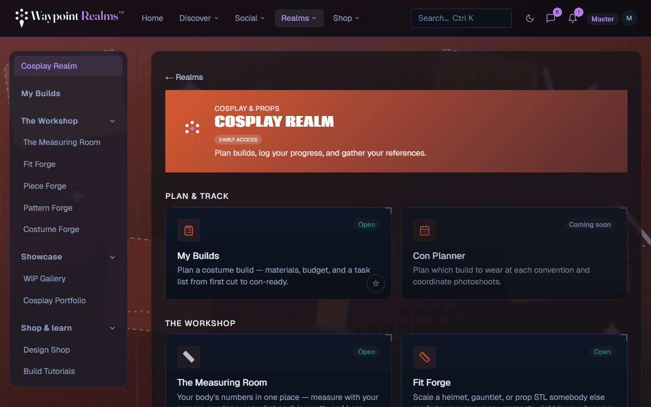The width and height of the screenshot is (651, 407).
Task: Go back to Realms
Action: 184,77
